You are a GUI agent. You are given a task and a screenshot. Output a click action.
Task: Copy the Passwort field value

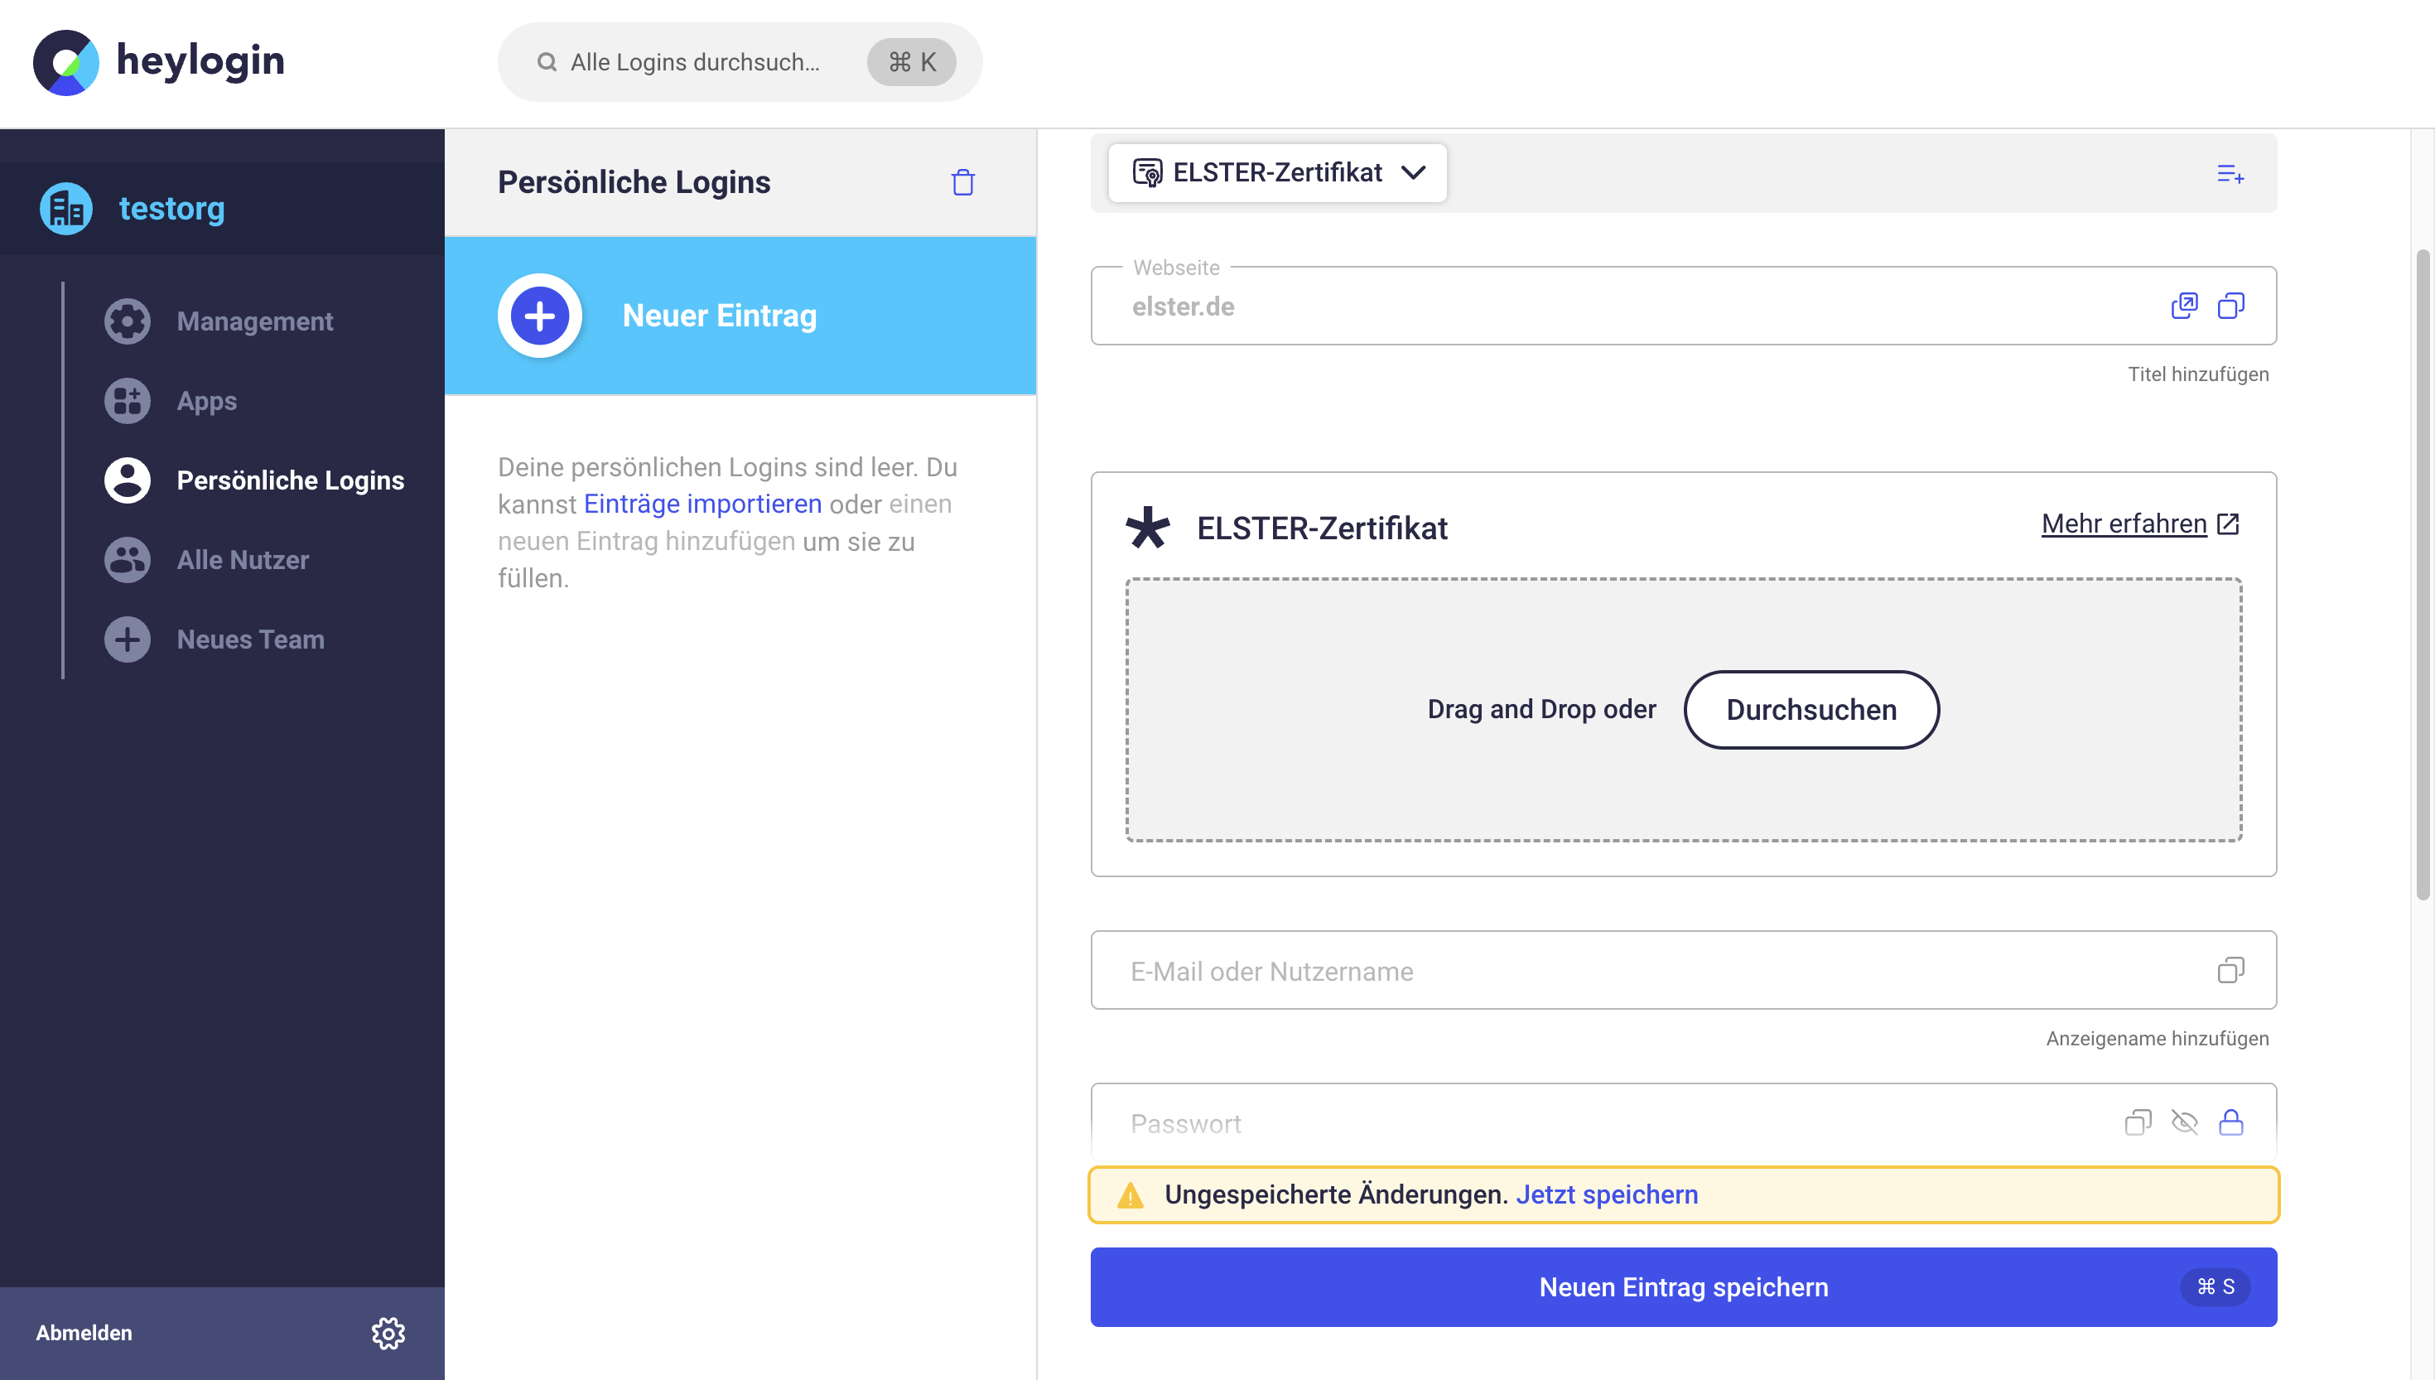pyautogui.click(x=2138, y=1123)
